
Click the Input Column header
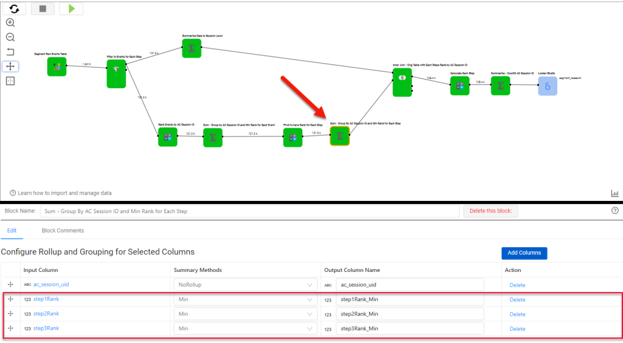click(41, 270)
